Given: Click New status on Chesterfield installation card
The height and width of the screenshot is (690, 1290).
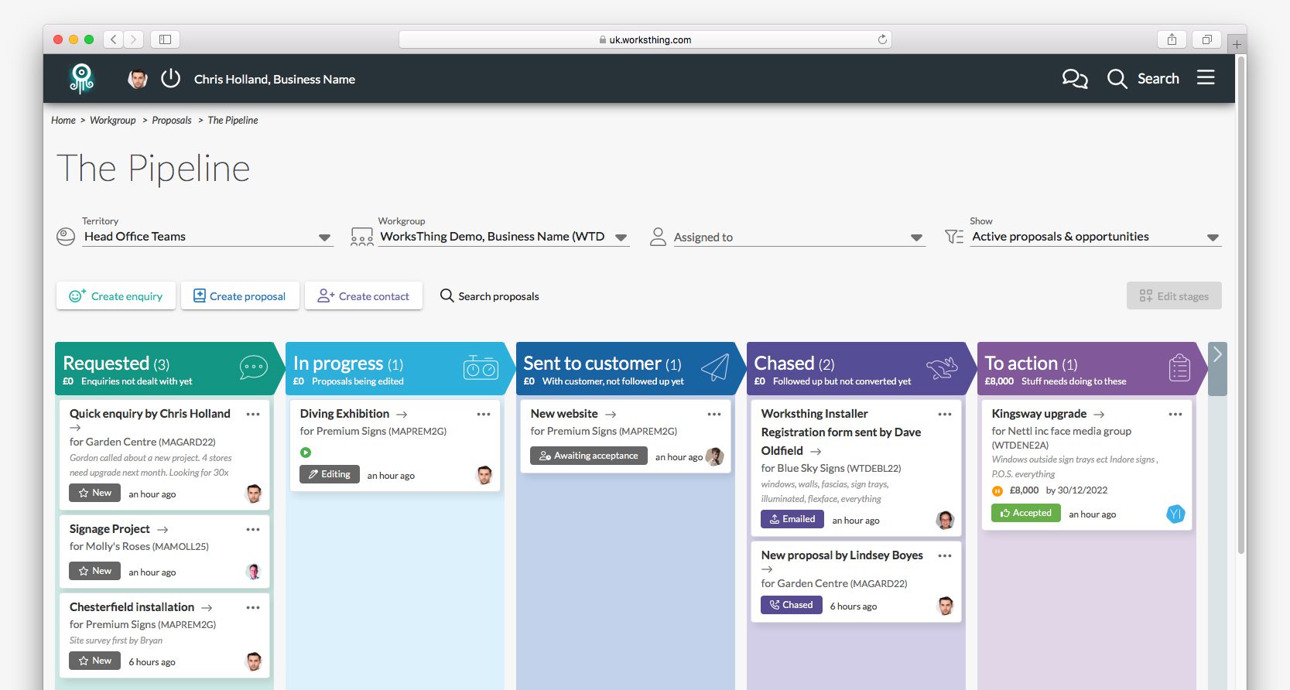Looking at the screenshot, I should click(x=94, y=661).
